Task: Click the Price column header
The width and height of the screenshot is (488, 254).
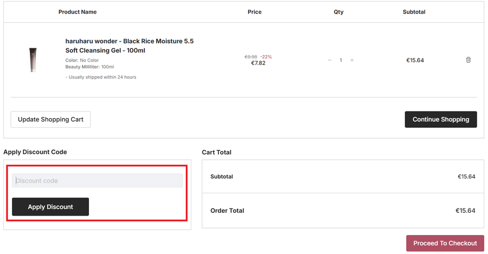Action: [x=254, y=12]
